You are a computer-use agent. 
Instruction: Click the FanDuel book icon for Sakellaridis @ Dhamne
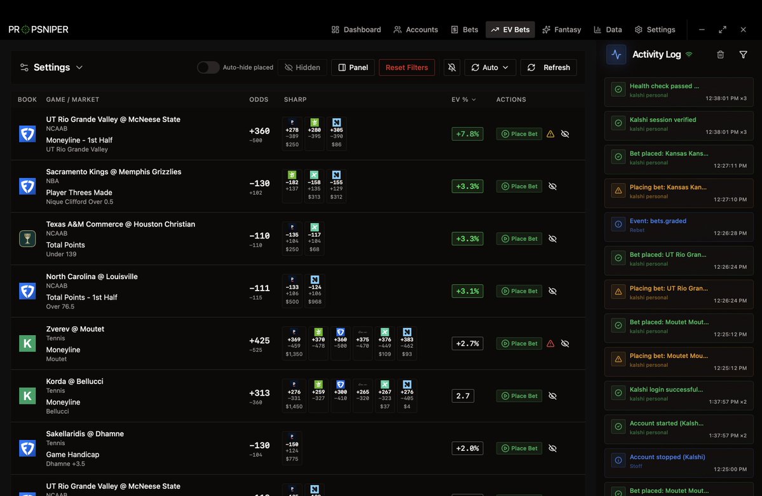[27, 449]
